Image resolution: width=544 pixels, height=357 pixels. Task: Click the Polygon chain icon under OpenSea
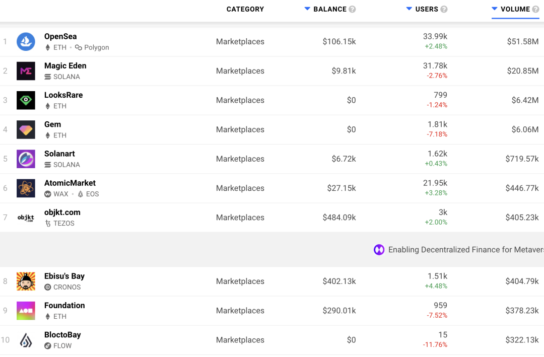pyautogui.click(x=79, y=47)
